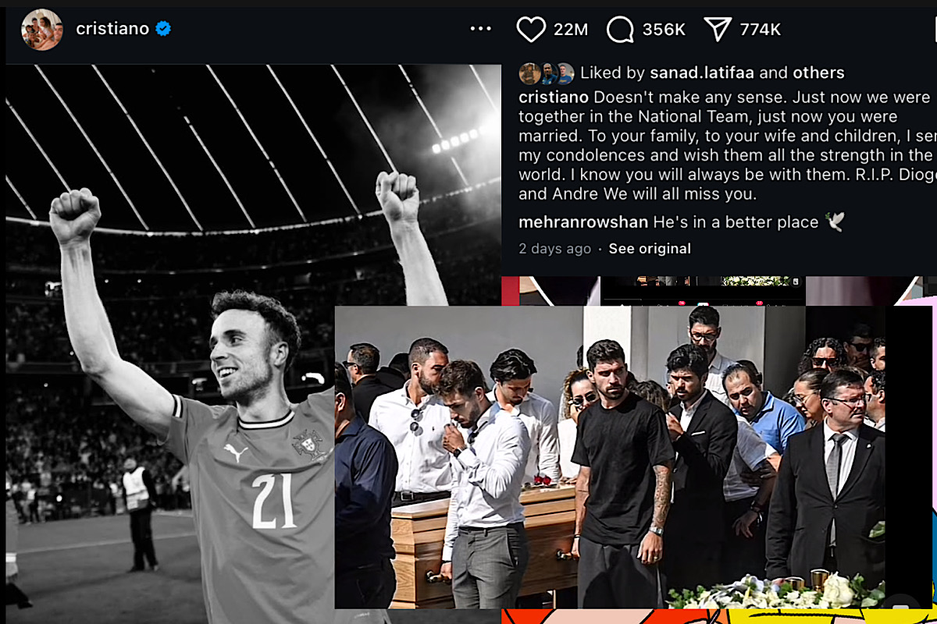Open the three-dot more options menu
The width and height of the screenshot is (937, 624).
point(481,30)
